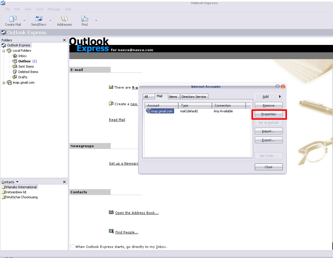
Task: Click the Import button
Action: coord(269,131)
